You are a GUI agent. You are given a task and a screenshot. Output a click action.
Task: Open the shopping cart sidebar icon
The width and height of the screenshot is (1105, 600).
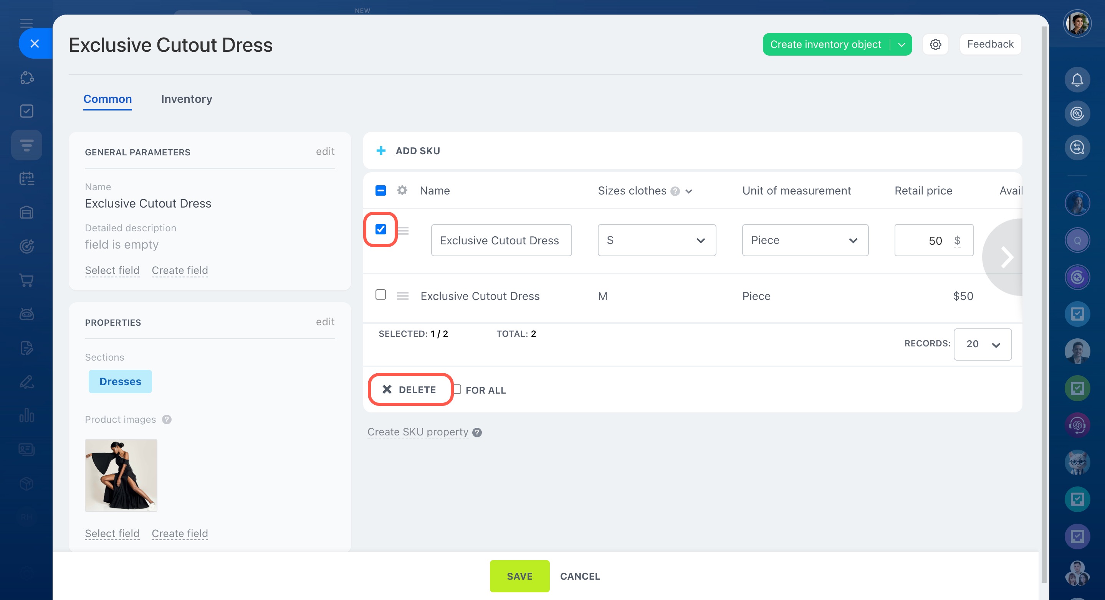(26, 280)
